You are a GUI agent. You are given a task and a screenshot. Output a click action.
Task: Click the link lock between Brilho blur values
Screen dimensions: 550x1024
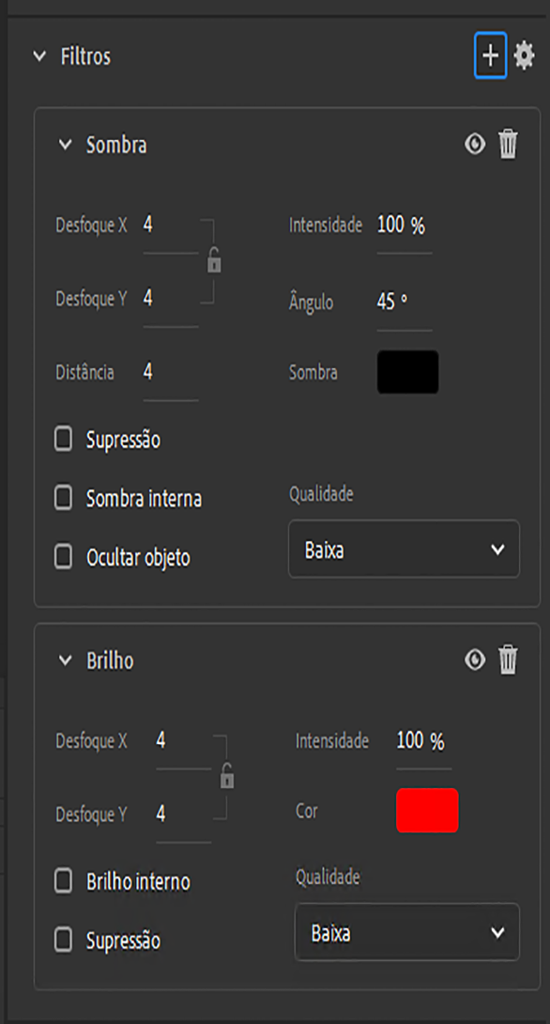click(225, 776)
